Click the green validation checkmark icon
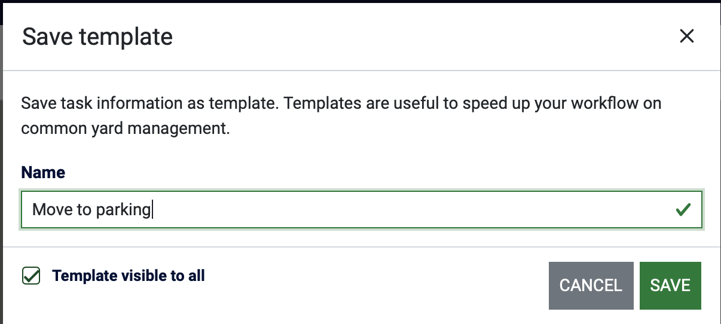 tap(682, 210)
